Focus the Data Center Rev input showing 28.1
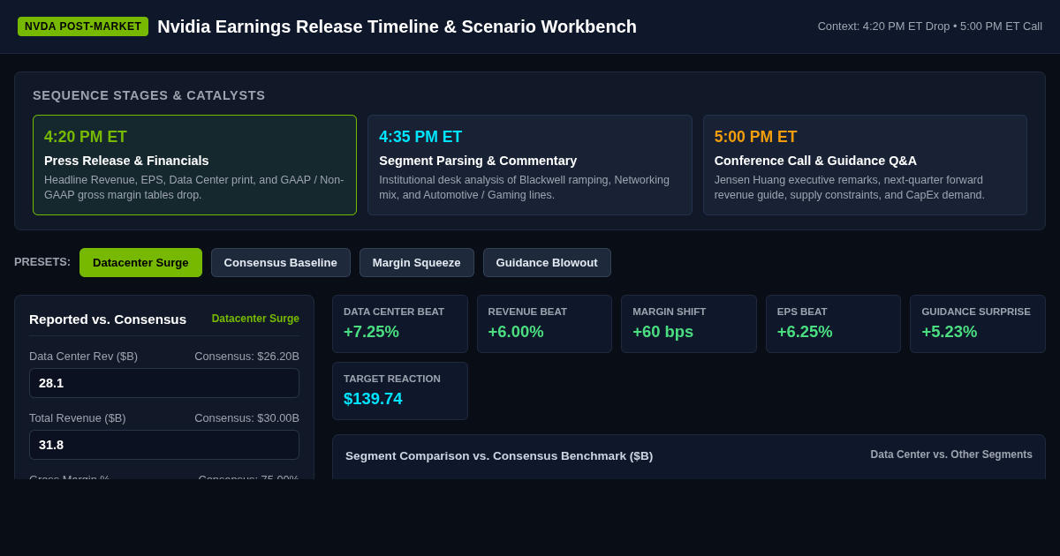 164,383
